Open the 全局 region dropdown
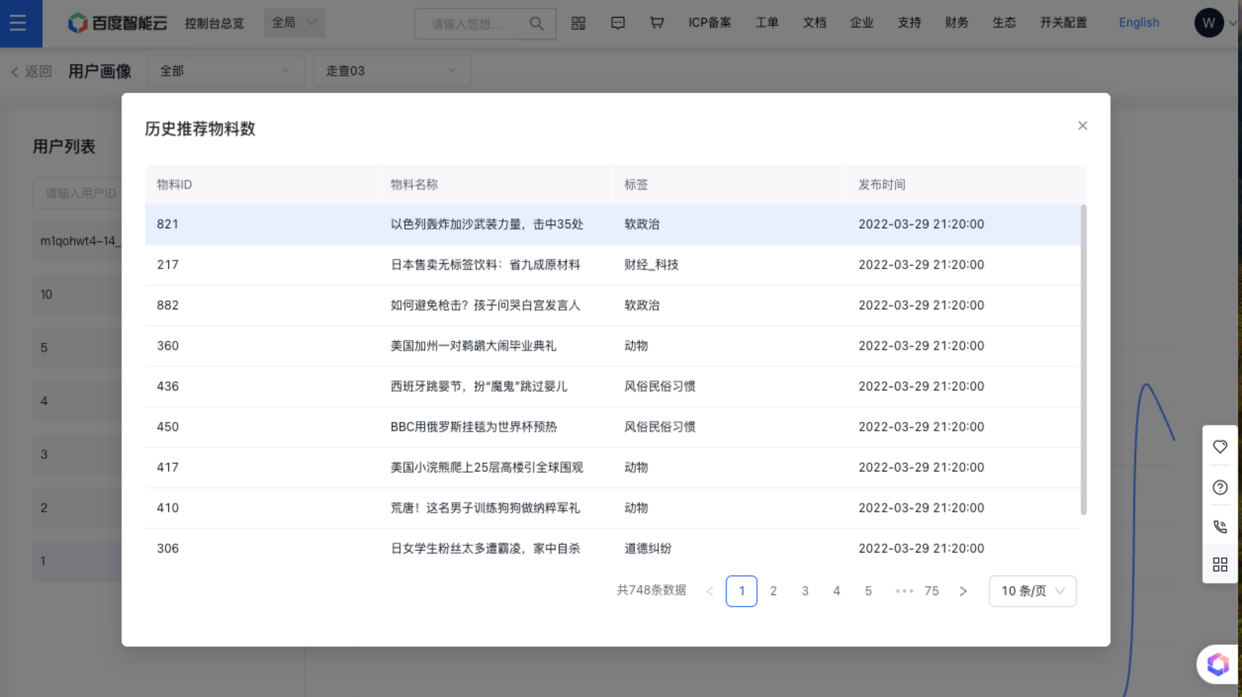Screen dimensions: 1242x697 (294, 23)
